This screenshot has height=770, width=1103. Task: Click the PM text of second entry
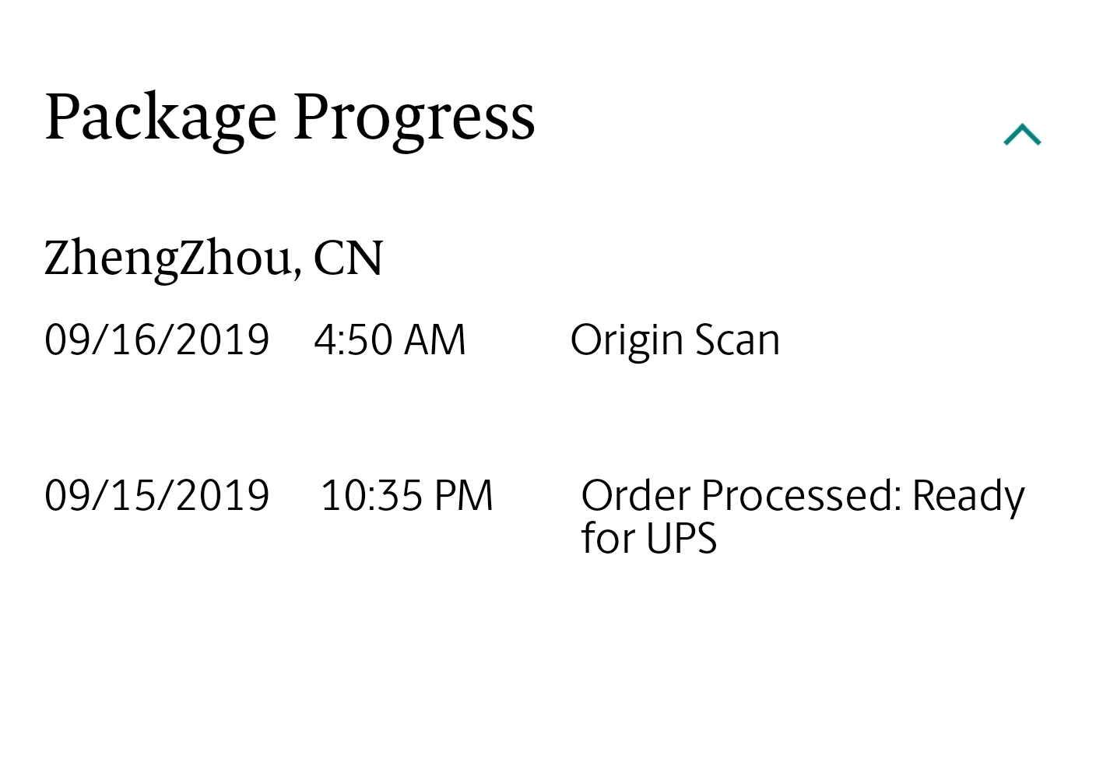pos(463,496)
